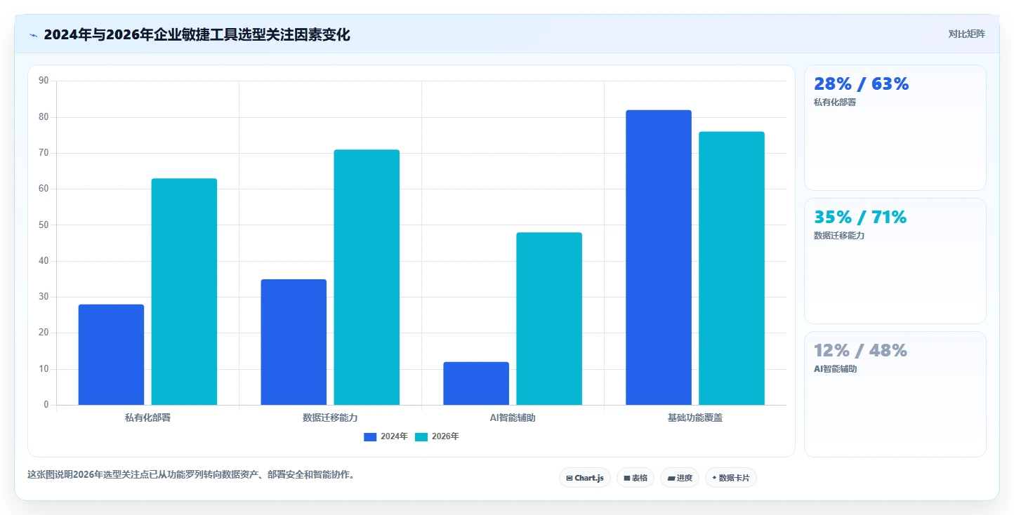The width and height of the screenshot is (1014, 515).
Task: Click the blue 2024年 legend color box
Action: click(x=370, y=436)
